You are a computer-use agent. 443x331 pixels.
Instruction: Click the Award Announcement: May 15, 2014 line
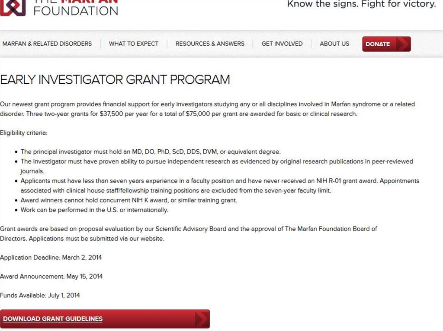point(51,277)
